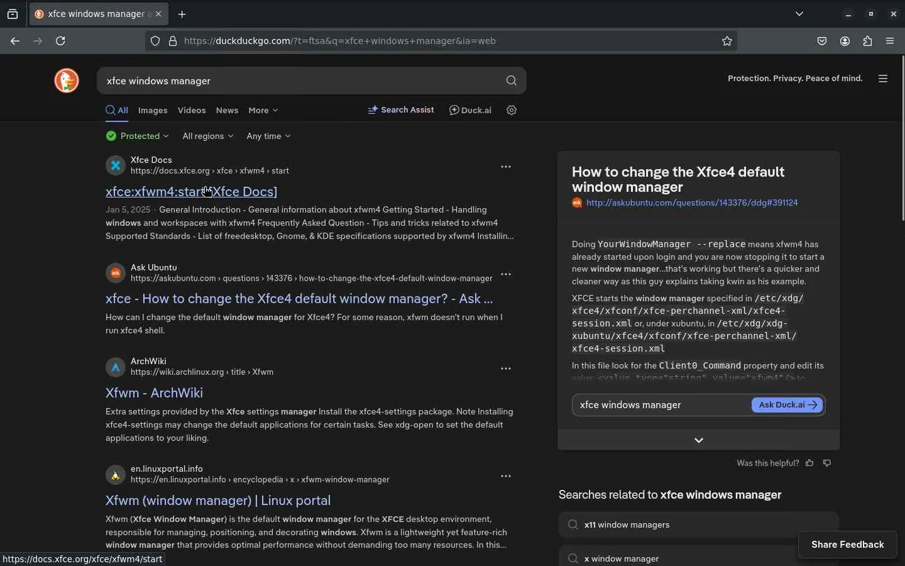Image resolution: width=905 pixels, height=566 pixels.
Task: Open the search settings gear icon
Action: [x=512, y=110]
